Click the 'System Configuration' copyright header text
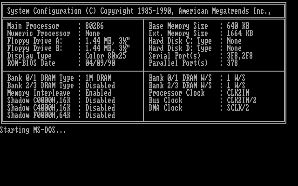 pyautogui.click(x=139, y=11)
